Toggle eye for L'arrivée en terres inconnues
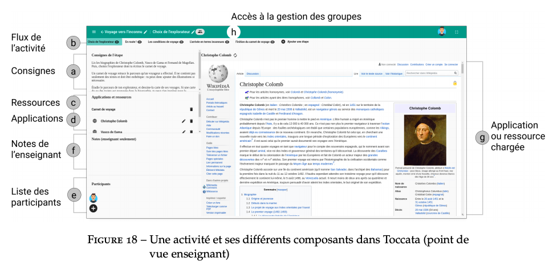553x262 pixels. 227,42
